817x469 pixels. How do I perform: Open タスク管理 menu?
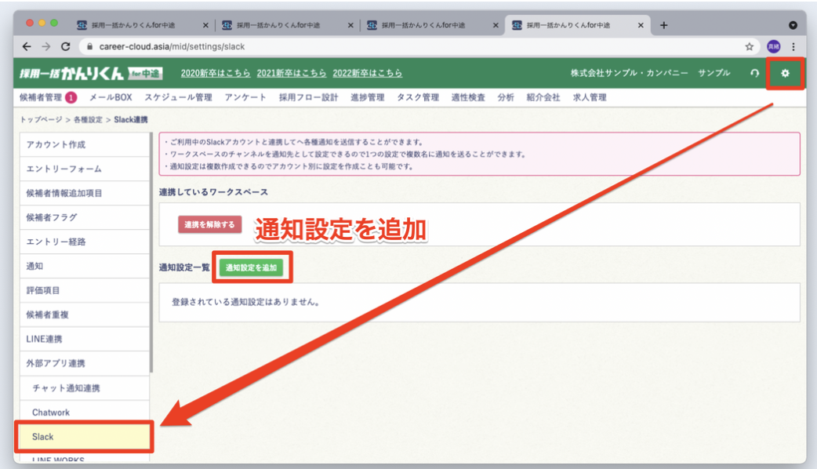tap(418, 97)
